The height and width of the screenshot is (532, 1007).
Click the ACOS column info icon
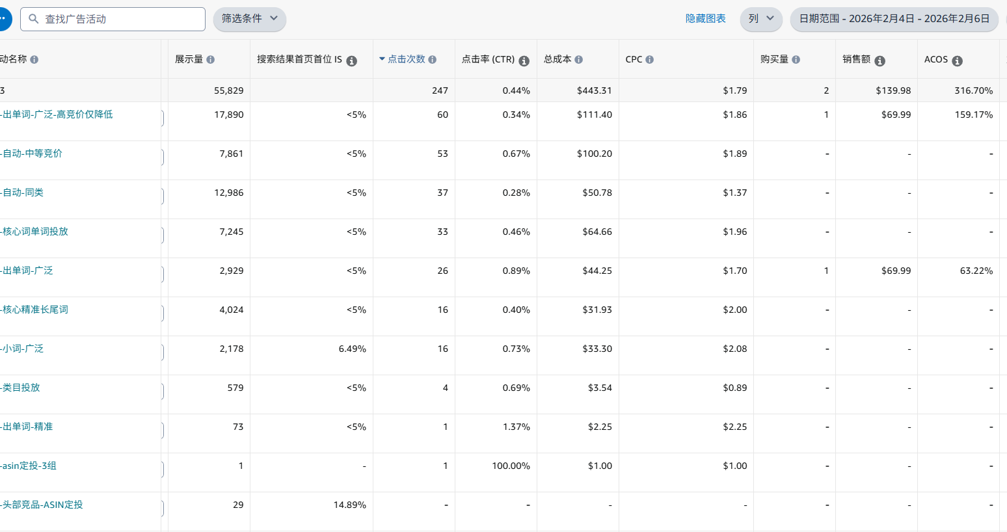(x=957, y=61)
